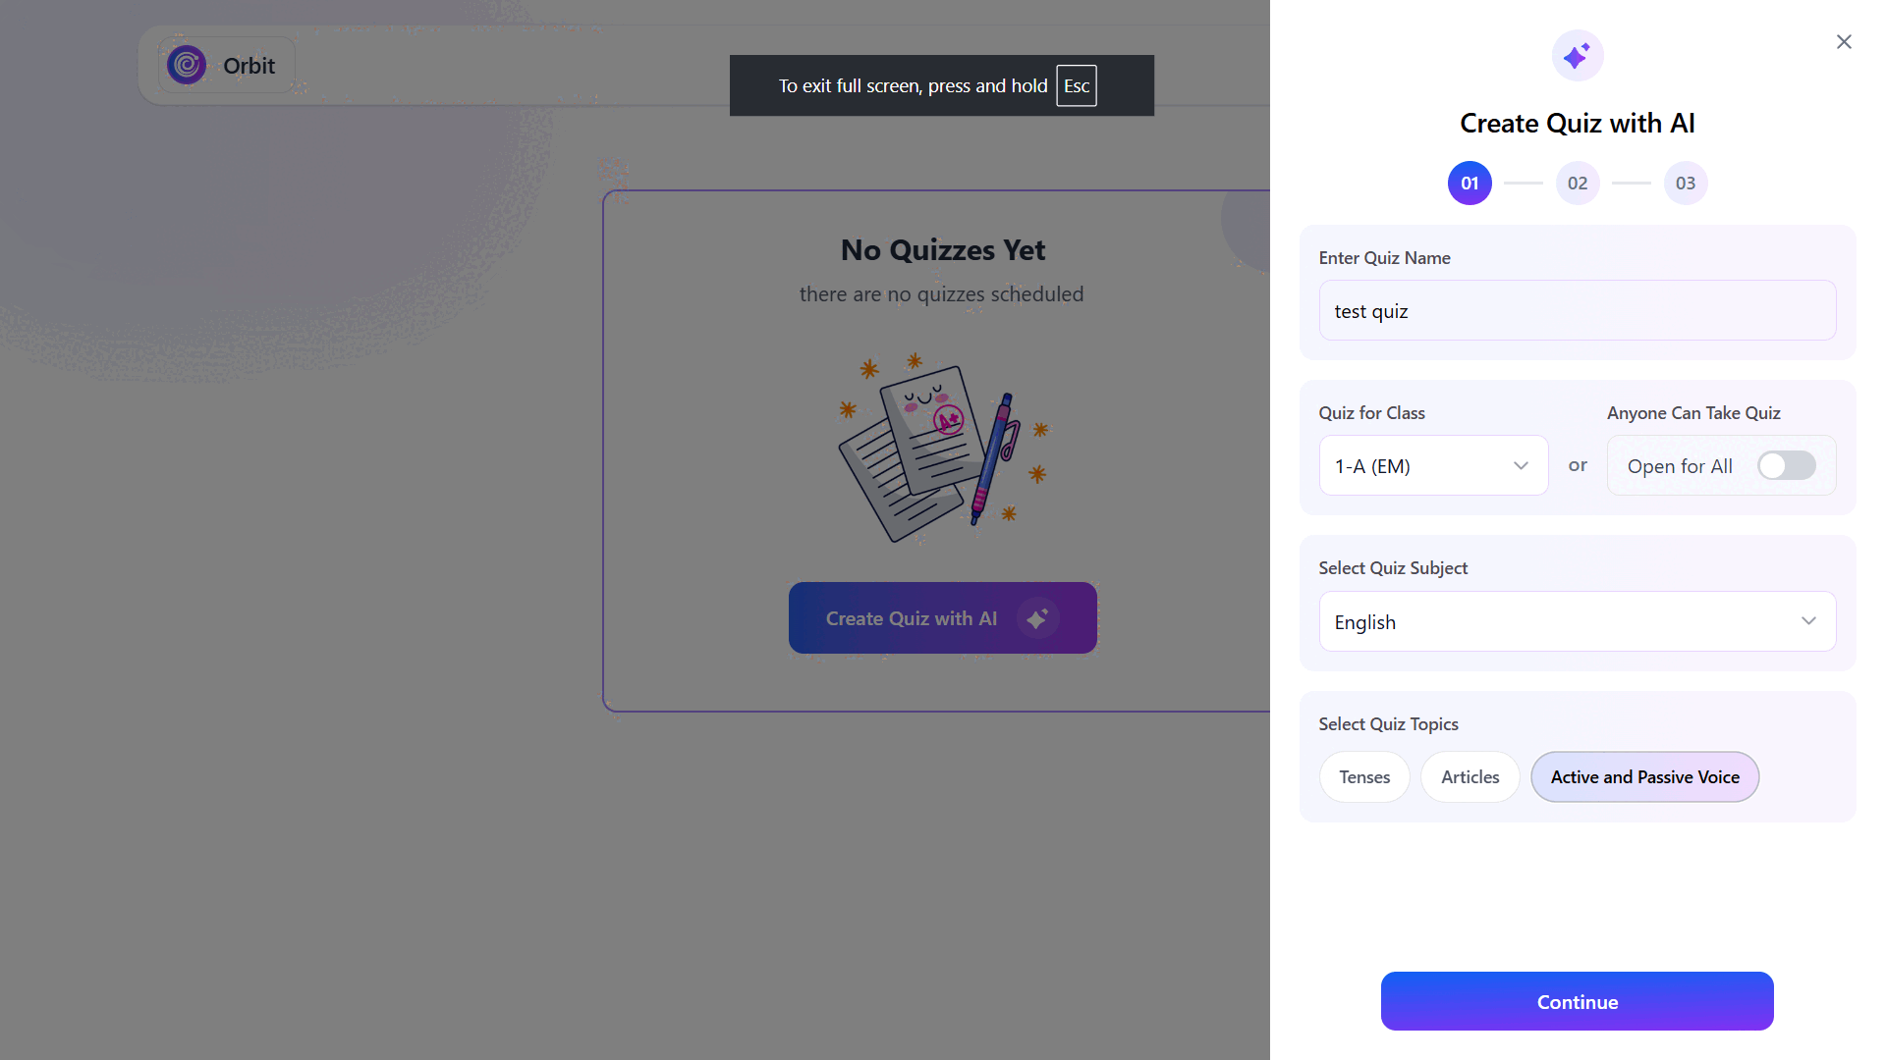Click the Enter Quiz Name text field
The height and width of the screenshot is (1060, 1886).
pyautogui.click(x=1577, y=311)
